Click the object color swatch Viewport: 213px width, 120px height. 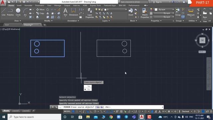point(156,10)
